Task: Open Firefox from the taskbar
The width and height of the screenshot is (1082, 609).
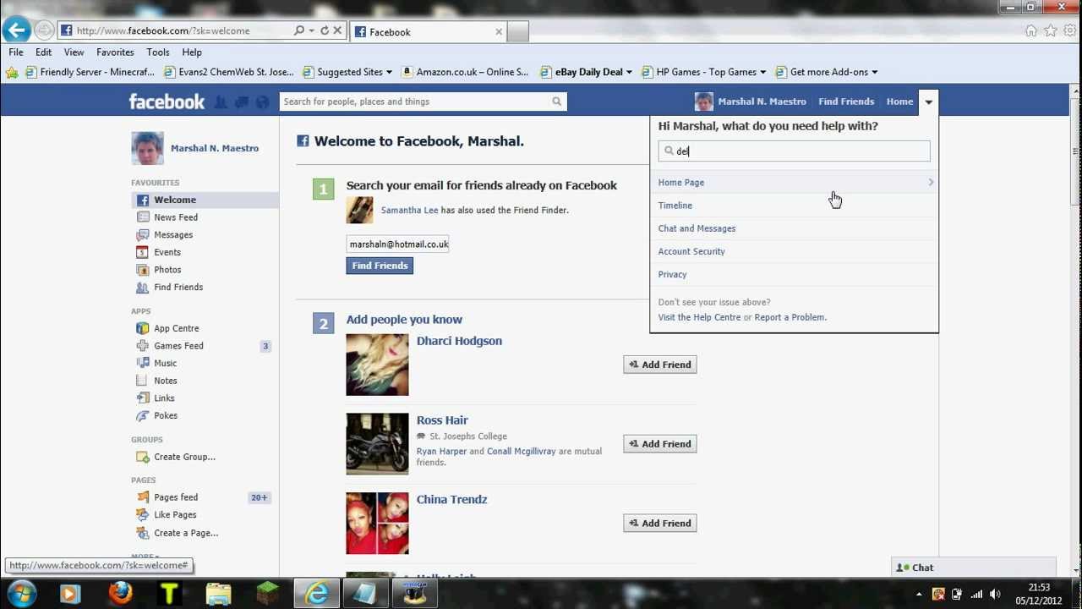Action: pyautogui.click(x=120, y=594)
